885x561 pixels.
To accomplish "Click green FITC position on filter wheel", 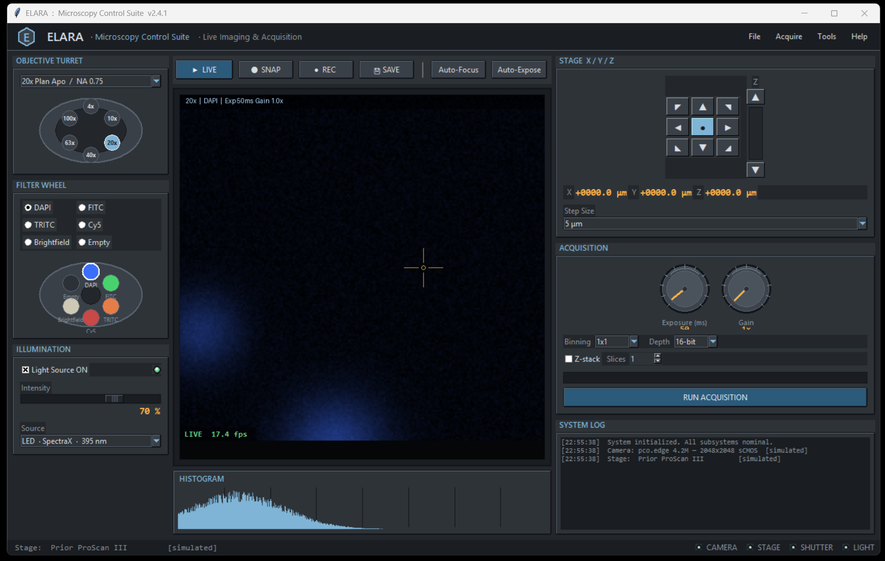I will click(x=111, y=283).
